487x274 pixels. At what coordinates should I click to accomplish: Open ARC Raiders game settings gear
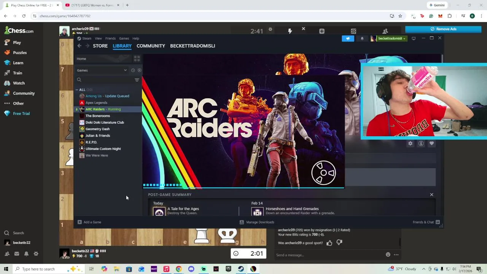(410, 143)
